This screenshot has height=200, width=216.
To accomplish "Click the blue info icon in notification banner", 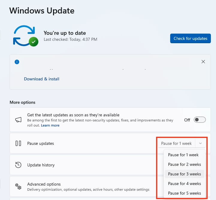I will coord(17,62).
